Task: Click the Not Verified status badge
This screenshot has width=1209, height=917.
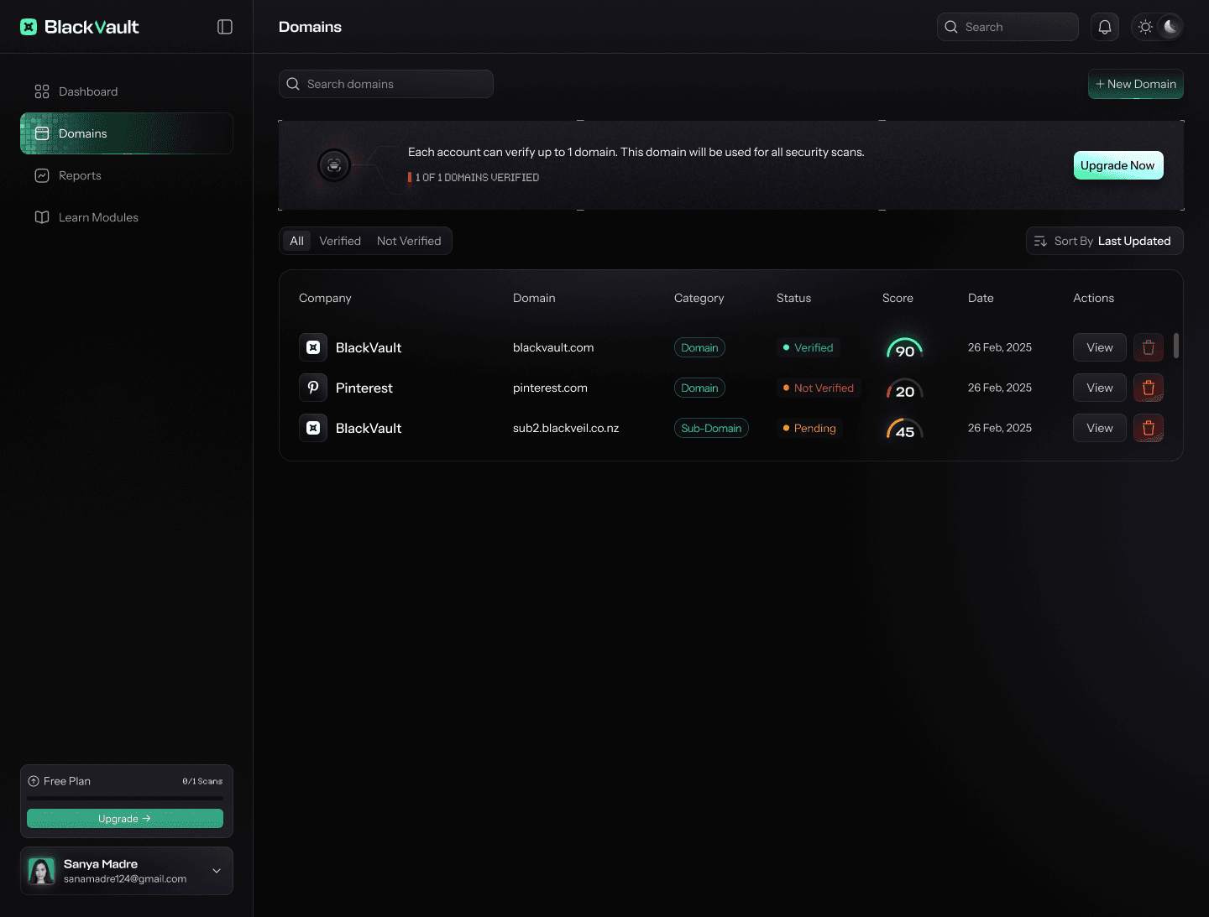Action: (x=819, y=388)
